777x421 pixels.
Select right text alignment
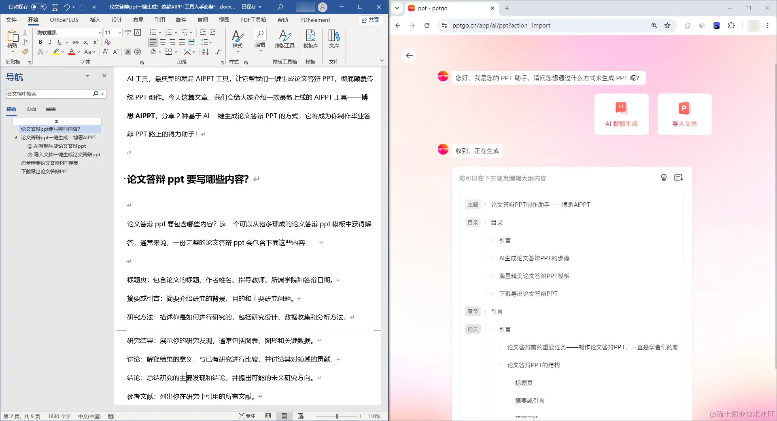click(172, 42)
